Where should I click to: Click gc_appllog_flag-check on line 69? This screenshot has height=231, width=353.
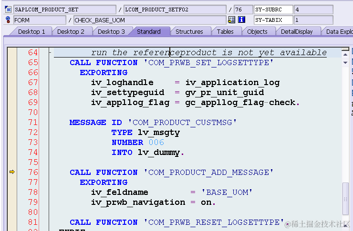point(240,103)
